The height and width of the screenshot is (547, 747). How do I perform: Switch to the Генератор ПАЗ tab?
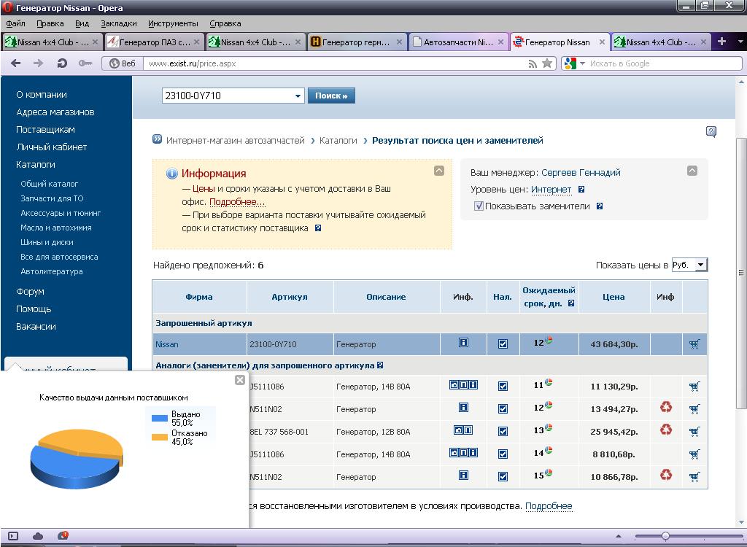153,42
